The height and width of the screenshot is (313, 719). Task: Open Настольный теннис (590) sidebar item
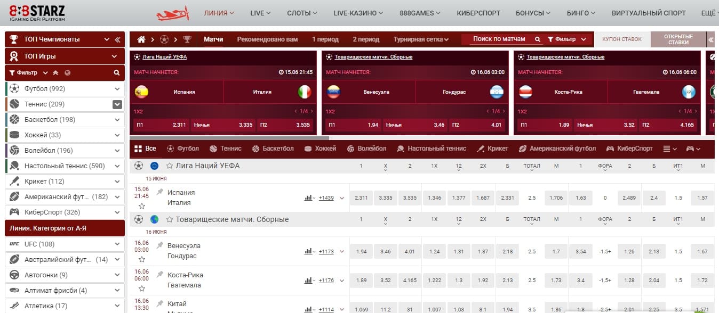(x=65, y=166)
